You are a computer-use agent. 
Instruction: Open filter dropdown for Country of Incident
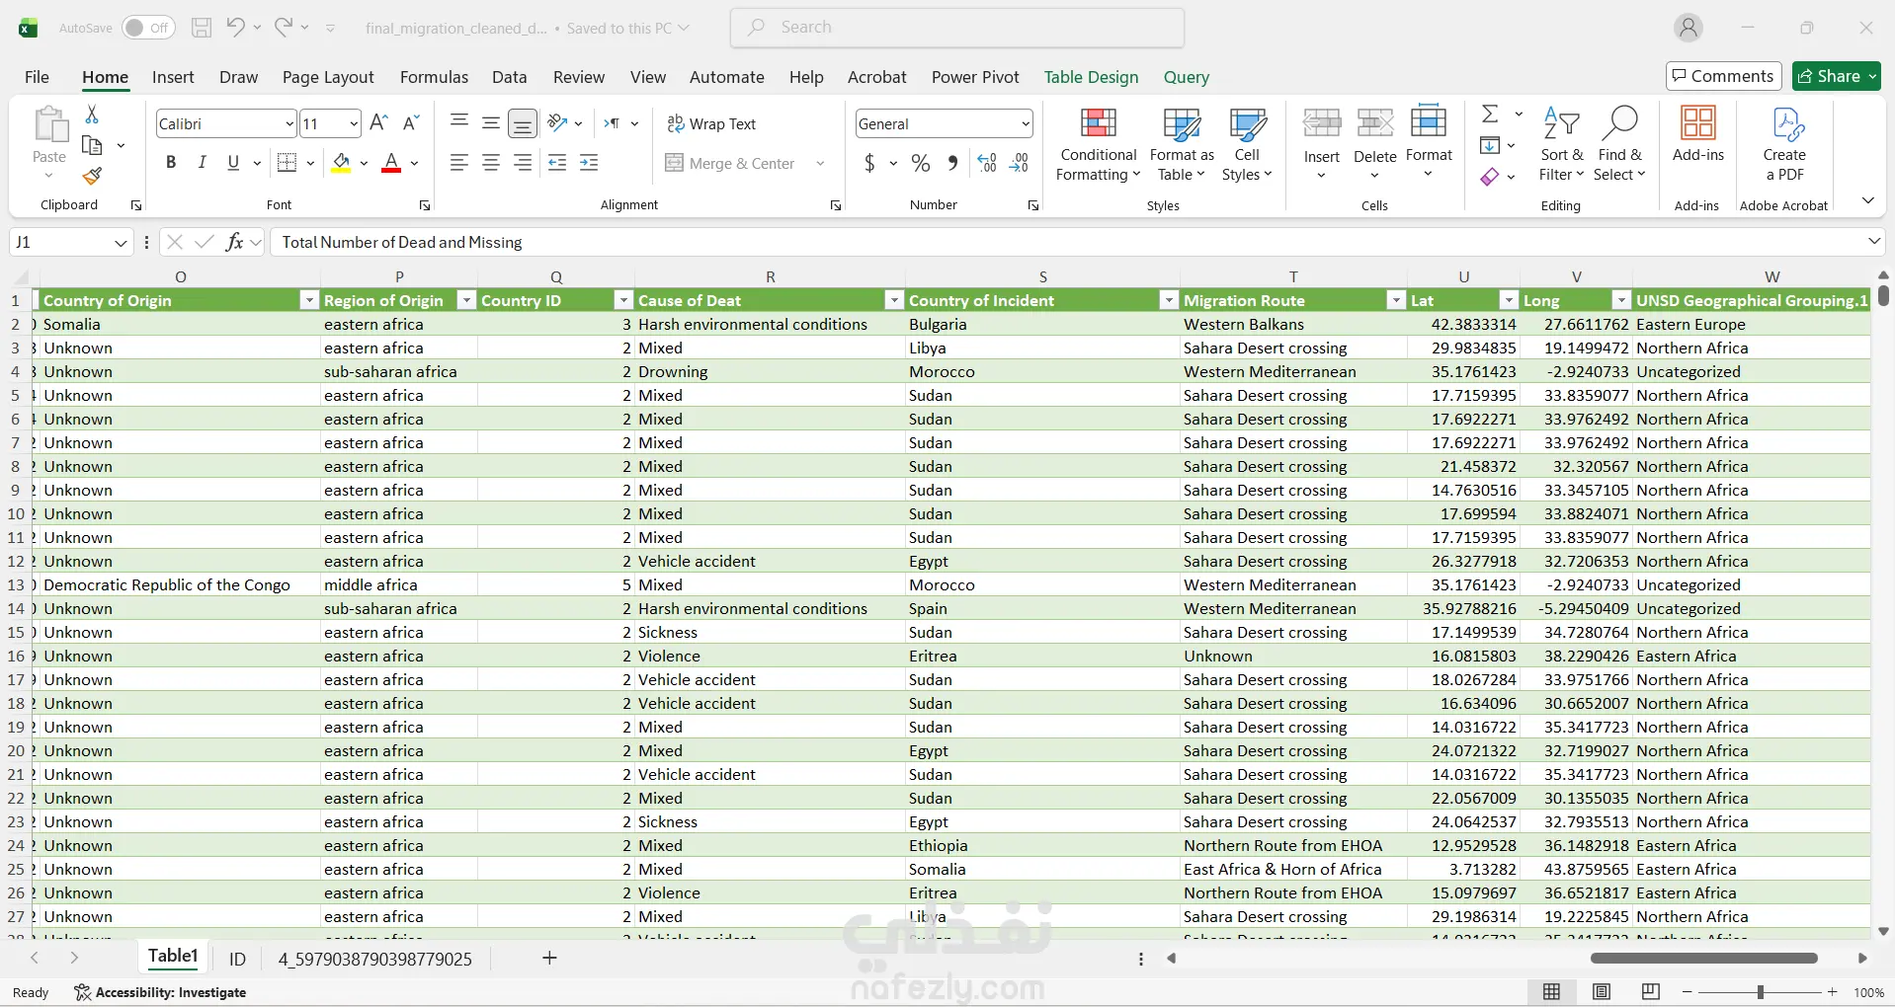(x=1169, y=300)
